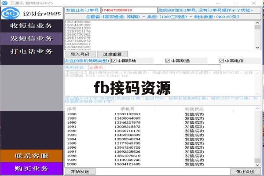Click the 停止发送 button

(x=246, y=172)
